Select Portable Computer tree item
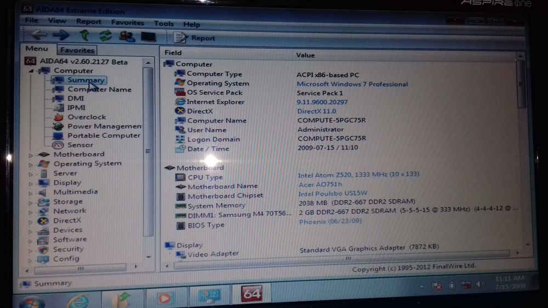Viewport: 548px width, 308px height. 104,136
